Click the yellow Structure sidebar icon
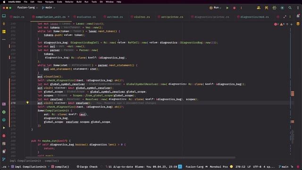This screenshot has height=170, width=302. point(4,32)
